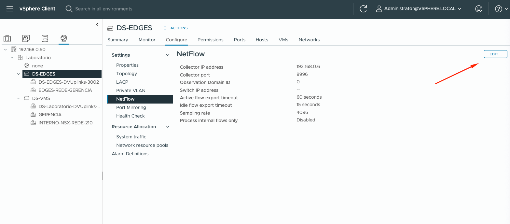Open the ACTIONS menu for DS-EDGES
The image size is (510, 224).
176,28
